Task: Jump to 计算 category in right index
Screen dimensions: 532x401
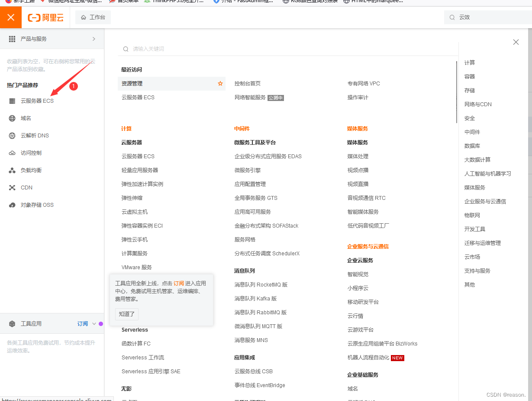Action: [470, 63]
